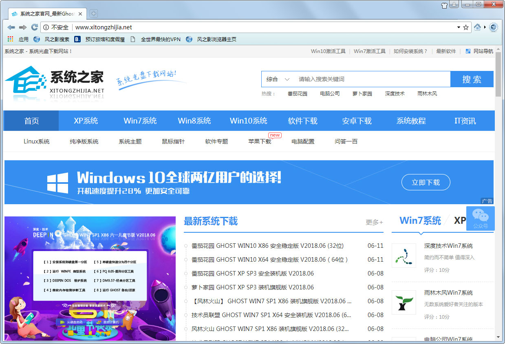Click the hot search term 电脑公司
Image resolution: width=505 pixels, height=344 pixels.
pyautogui.click(x=330, y=94)
